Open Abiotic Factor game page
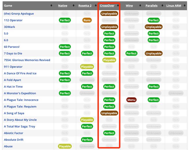The width and height of the screenshot is (191, 150). pos(14,133)
